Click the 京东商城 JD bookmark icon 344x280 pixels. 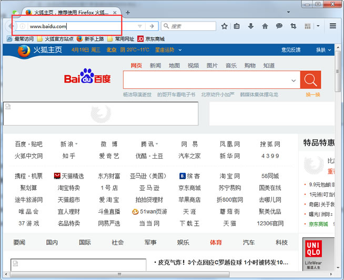click(x=140, y=39)
